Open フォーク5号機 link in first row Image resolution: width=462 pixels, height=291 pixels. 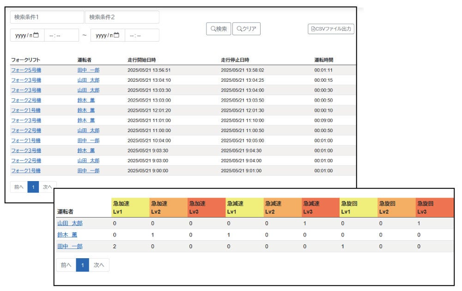coord(26,70)
